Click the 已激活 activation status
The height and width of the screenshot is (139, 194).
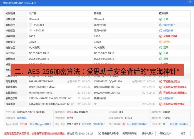[166, 118]
